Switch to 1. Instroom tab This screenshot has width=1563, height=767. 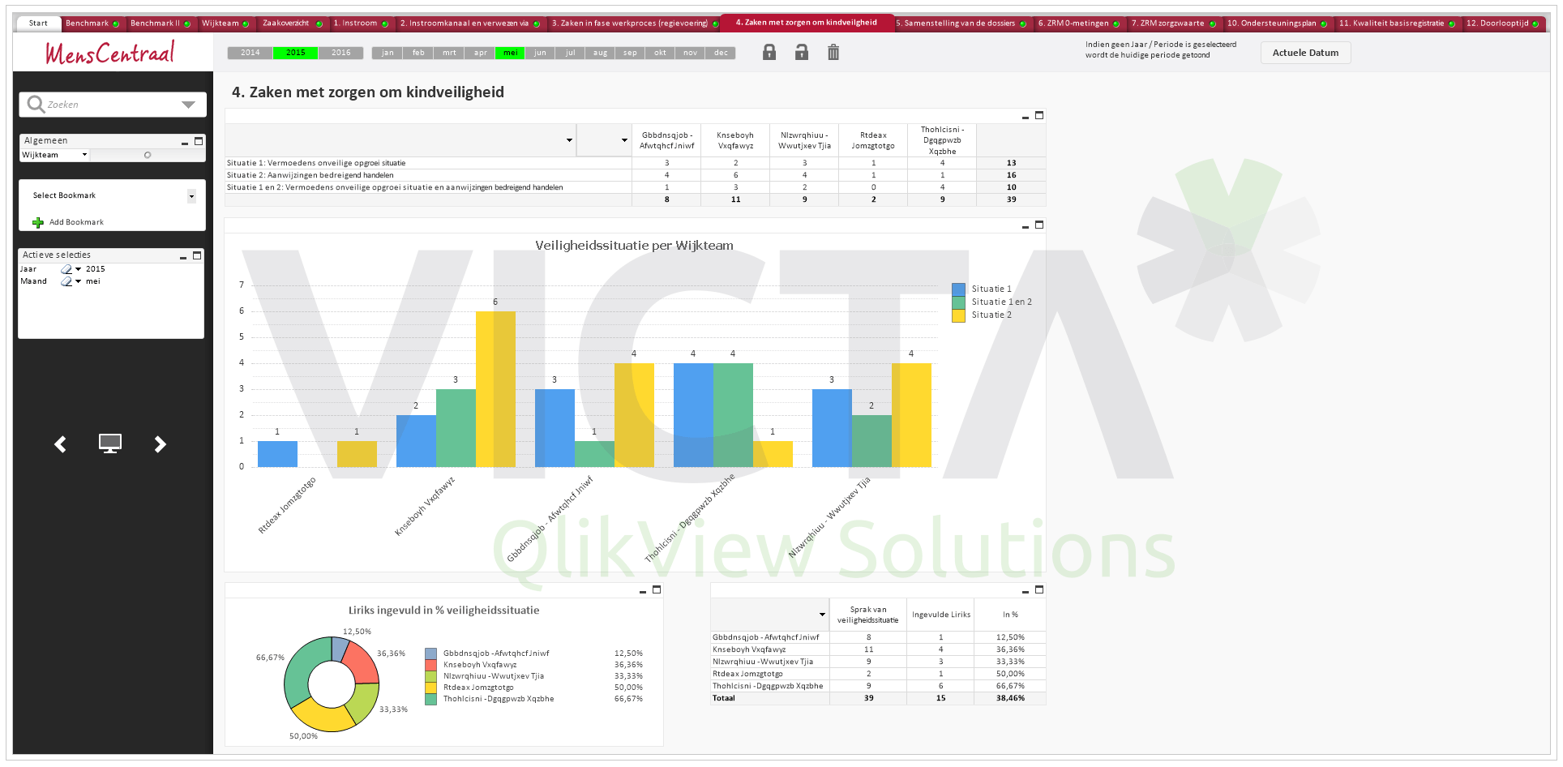click(x=361, y=24)
